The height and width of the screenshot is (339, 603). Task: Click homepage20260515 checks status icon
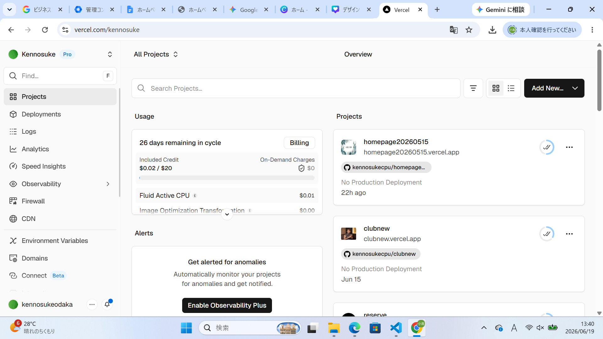[x=547, y=147]
